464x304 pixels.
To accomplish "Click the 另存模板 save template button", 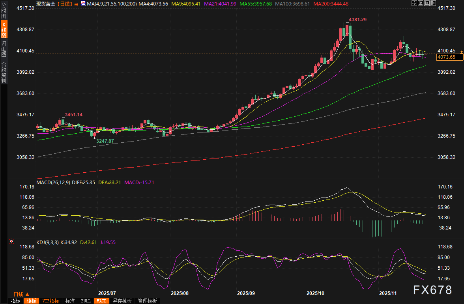I will 122,301.
